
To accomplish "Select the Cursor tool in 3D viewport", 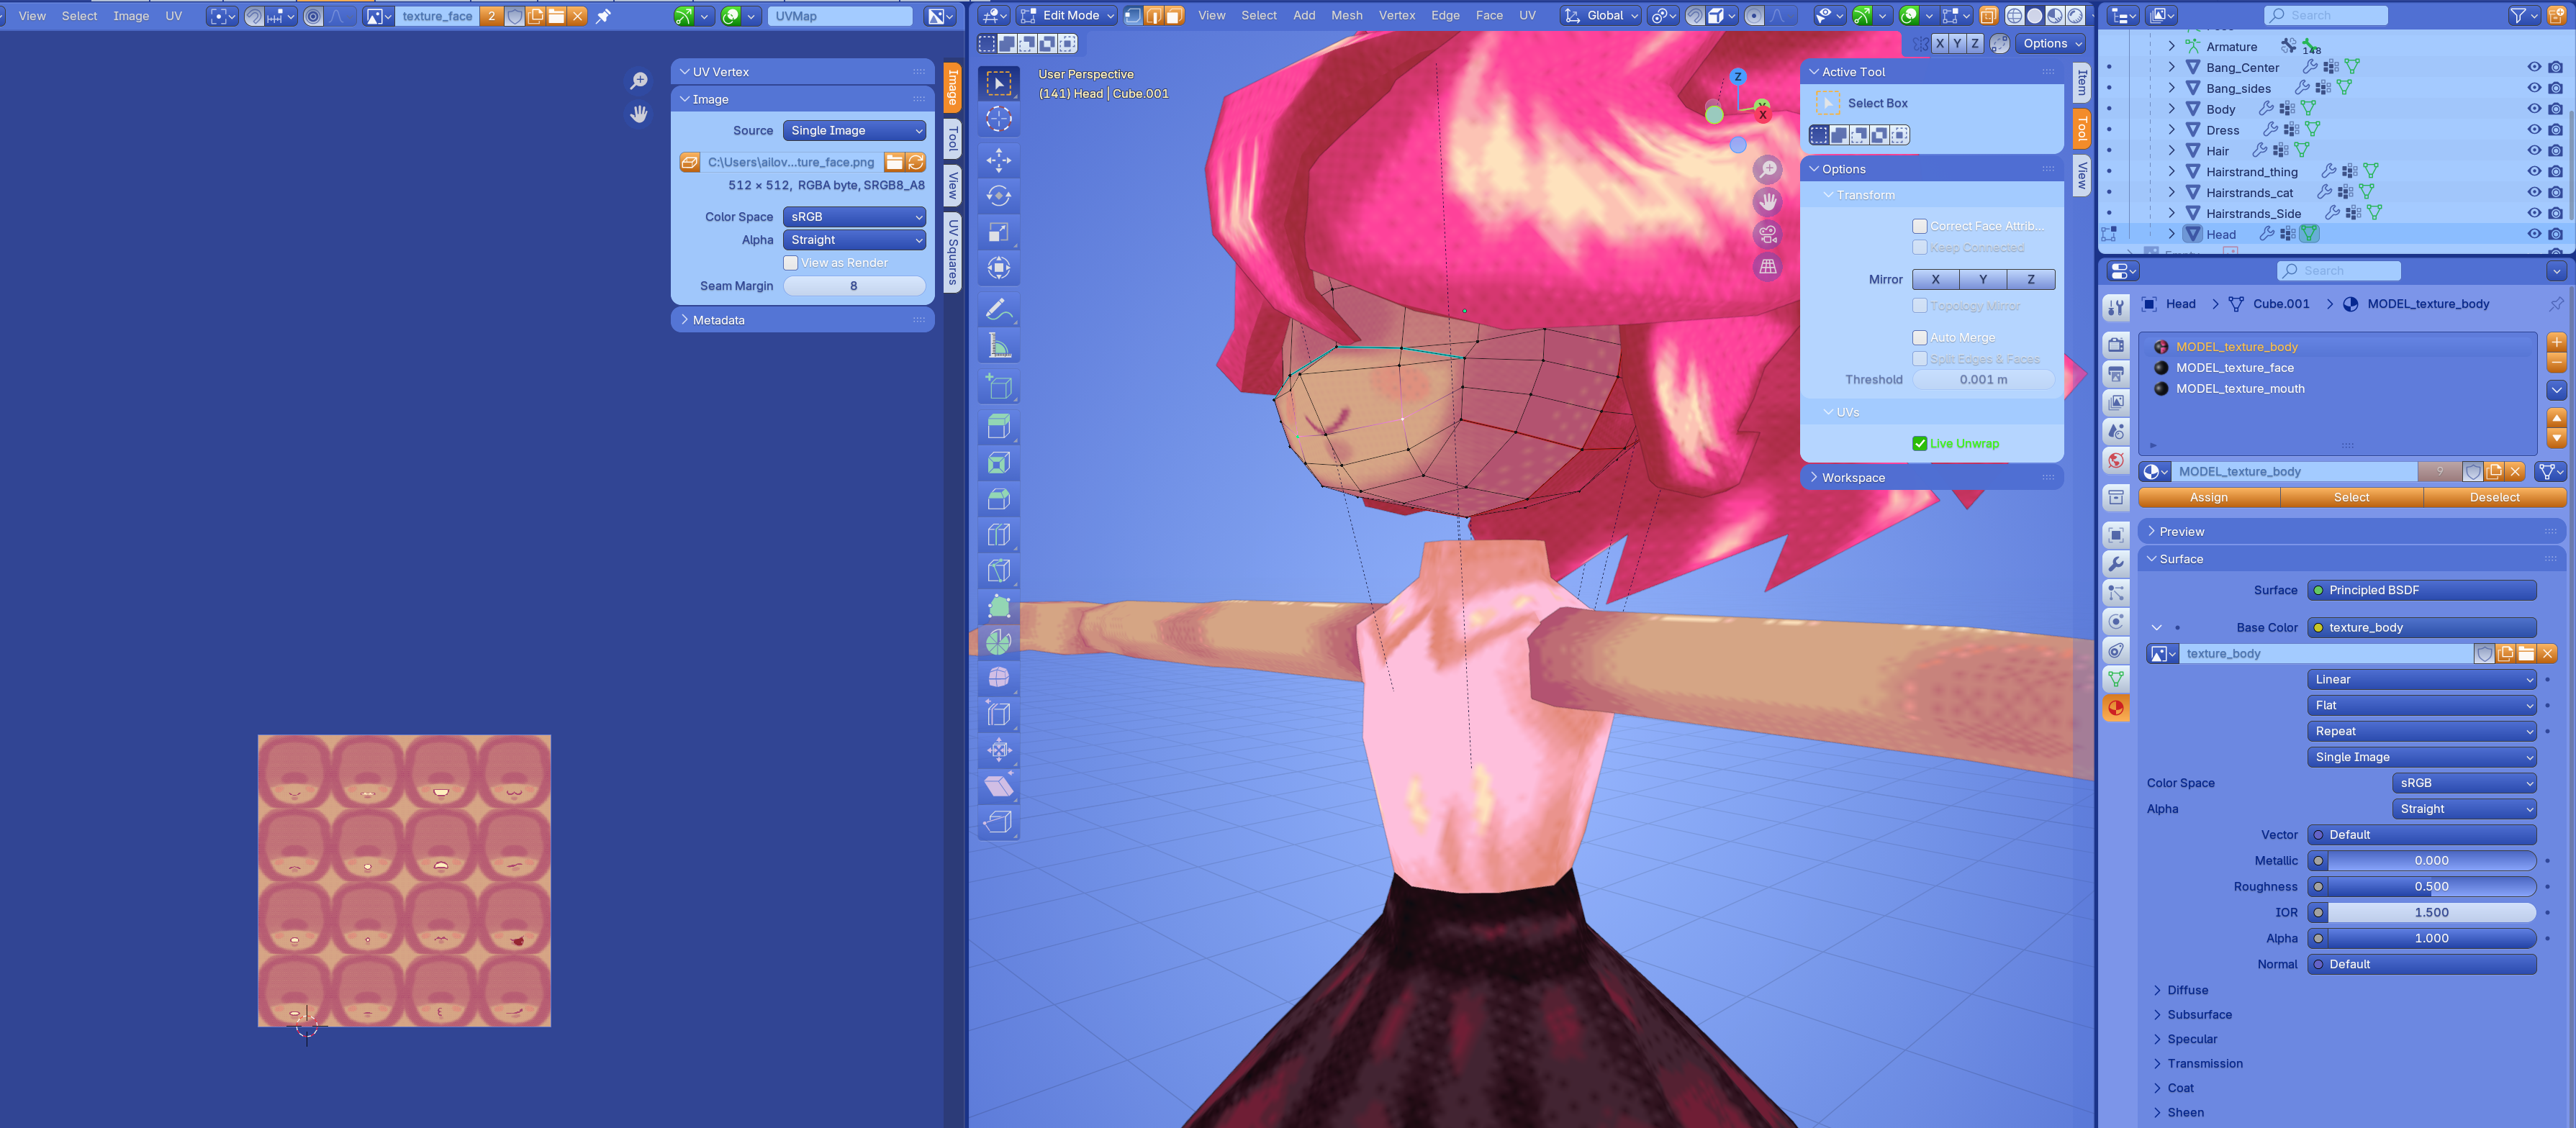I will click(x=998, y=119).
